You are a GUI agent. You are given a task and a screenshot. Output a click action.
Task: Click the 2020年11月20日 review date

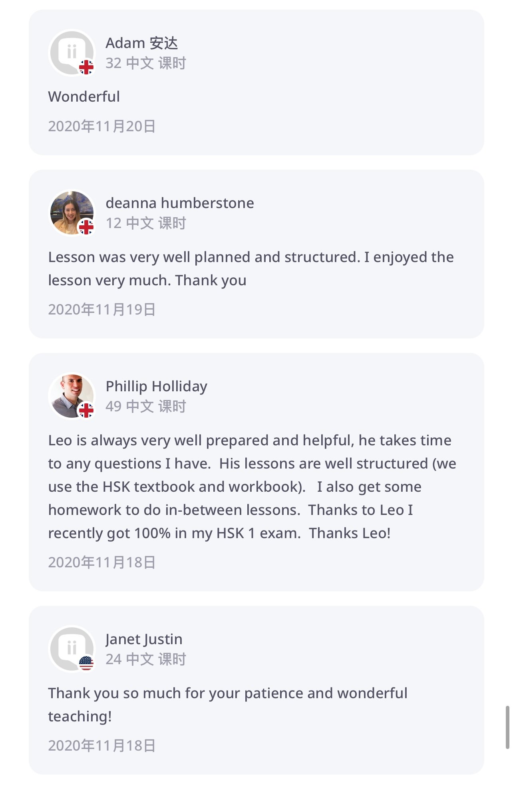point(101,126)
